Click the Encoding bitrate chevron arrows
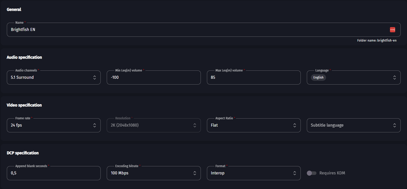Image resolution: width=407 pixels, height=189 pixels. [195, 173]
